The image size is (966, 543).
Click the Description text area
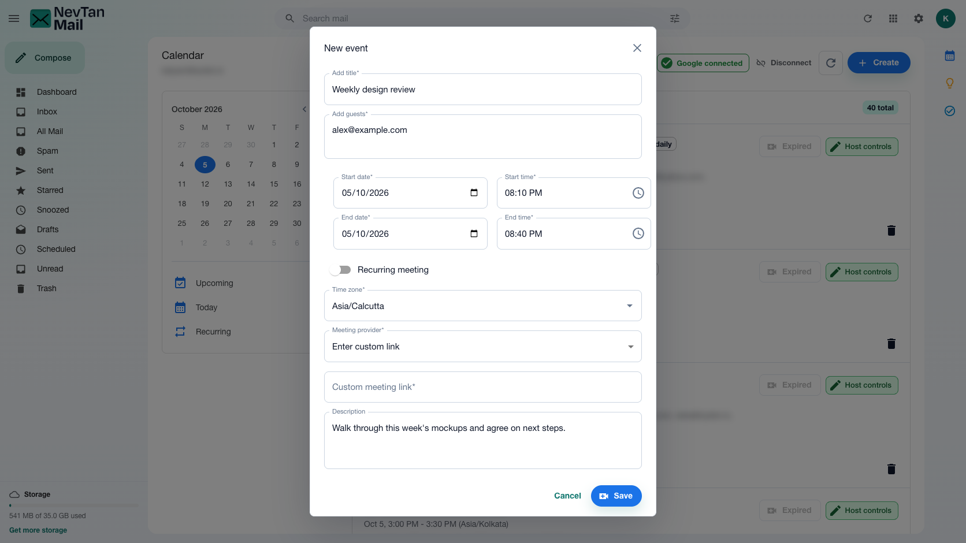click(x=483, y=440)
